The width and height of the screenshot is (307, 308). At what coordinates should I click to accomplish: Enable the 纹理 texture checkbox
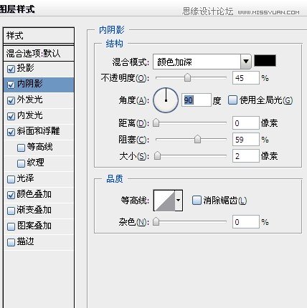click(x=21, y=163)
